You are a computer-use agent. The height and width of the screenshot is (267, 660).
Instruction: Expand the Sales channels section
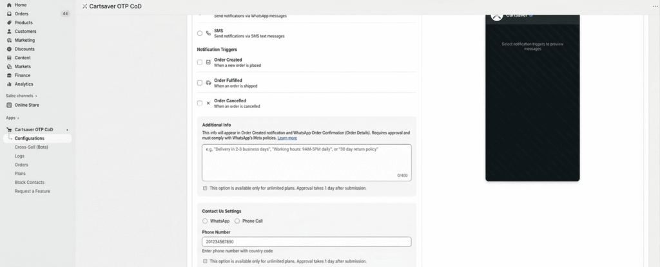(36, 96)
